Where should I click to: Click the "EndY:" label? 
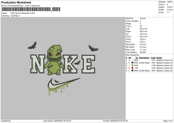(x=128, y=42)
